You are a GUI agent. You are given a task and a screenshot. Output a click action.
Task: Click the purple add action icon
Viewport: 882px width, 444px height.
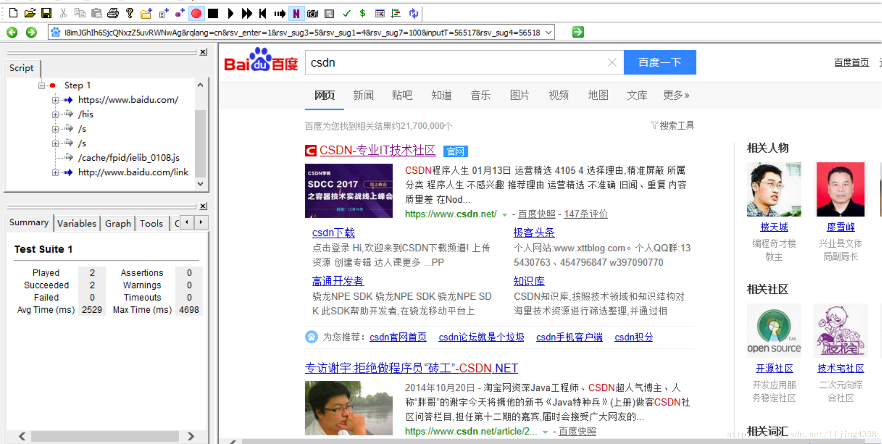coord(180,13)
